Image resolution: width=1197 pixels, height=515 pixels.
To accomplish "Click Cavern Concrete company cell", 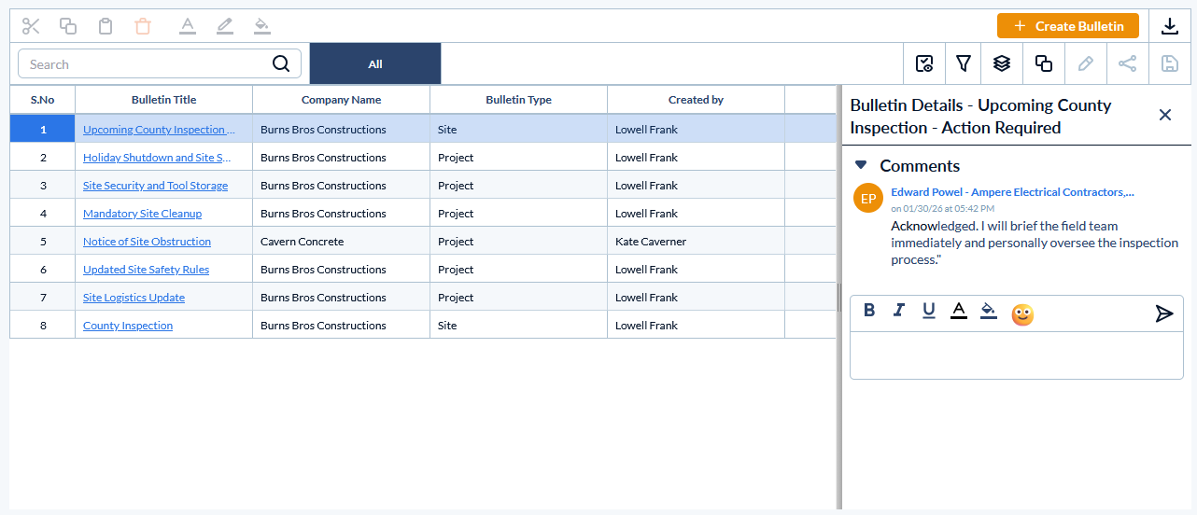I will click(x=342, y=242).
